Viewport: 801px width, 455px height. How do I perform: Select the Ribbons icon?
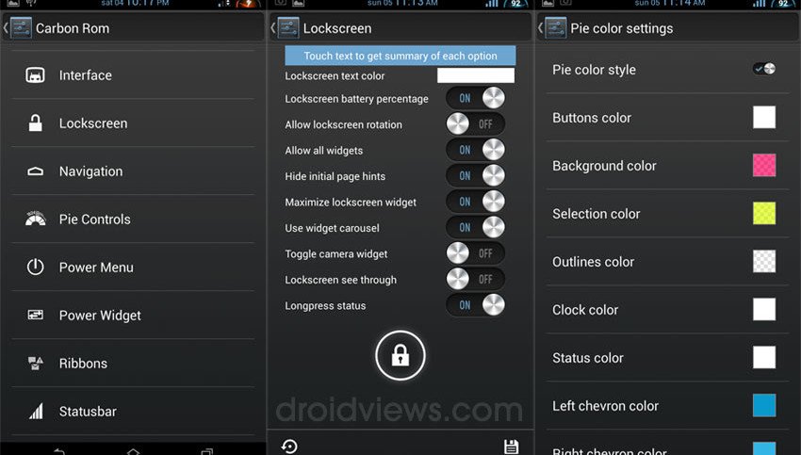coord(35,363)
